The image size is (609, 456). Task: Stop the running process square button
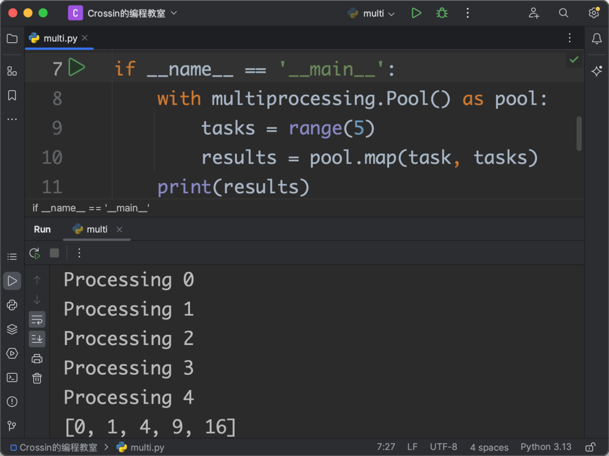(54, 254)
